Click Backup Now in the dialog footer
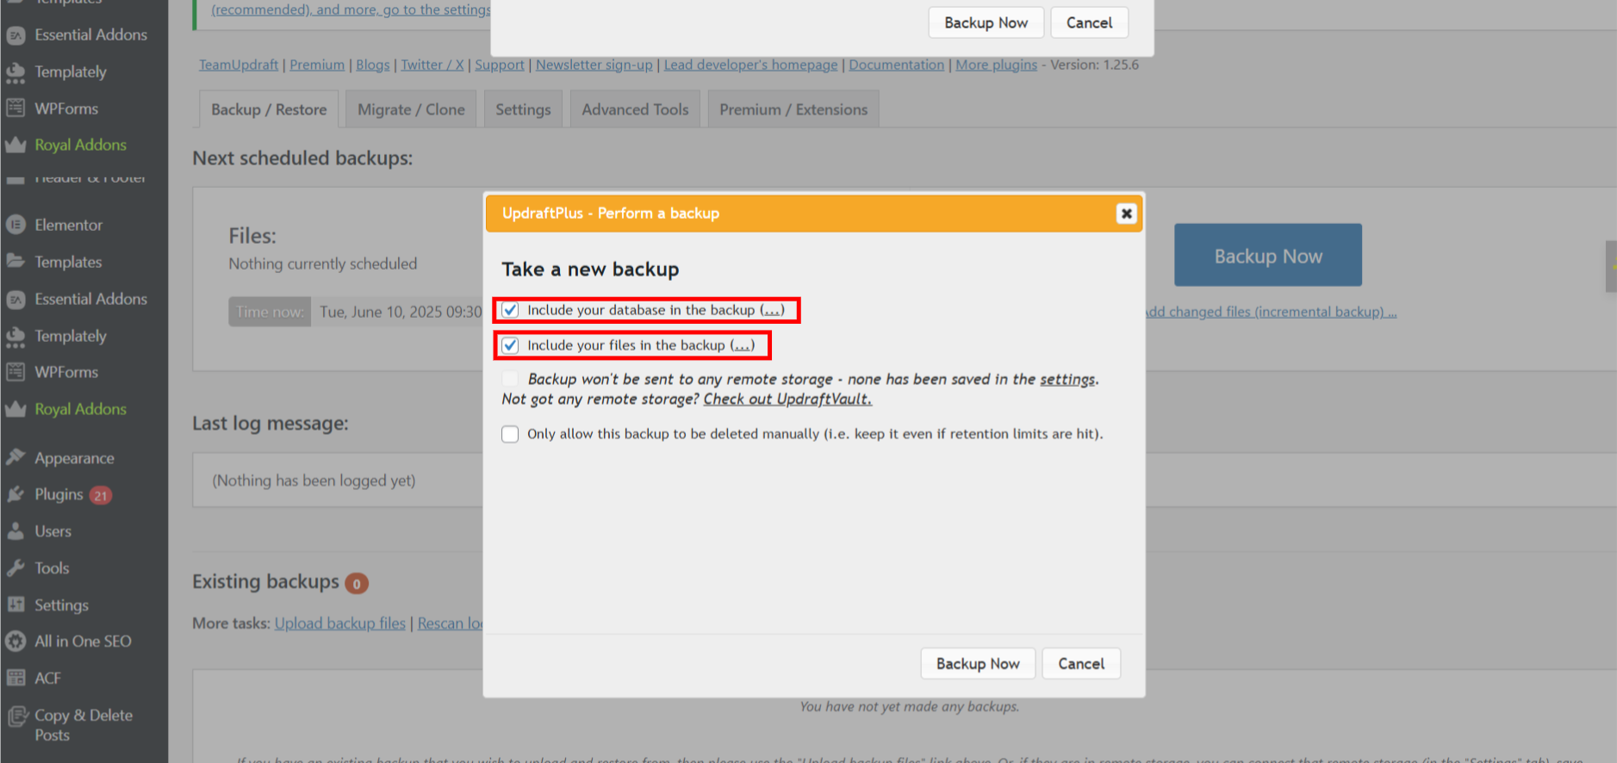Image resolution: width=1617 pixels, height=763 pixels. [x=978, y=664]
